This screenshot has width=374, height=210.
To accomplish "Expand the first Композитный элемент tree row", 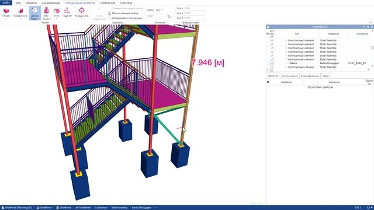I will click(286, 40).
